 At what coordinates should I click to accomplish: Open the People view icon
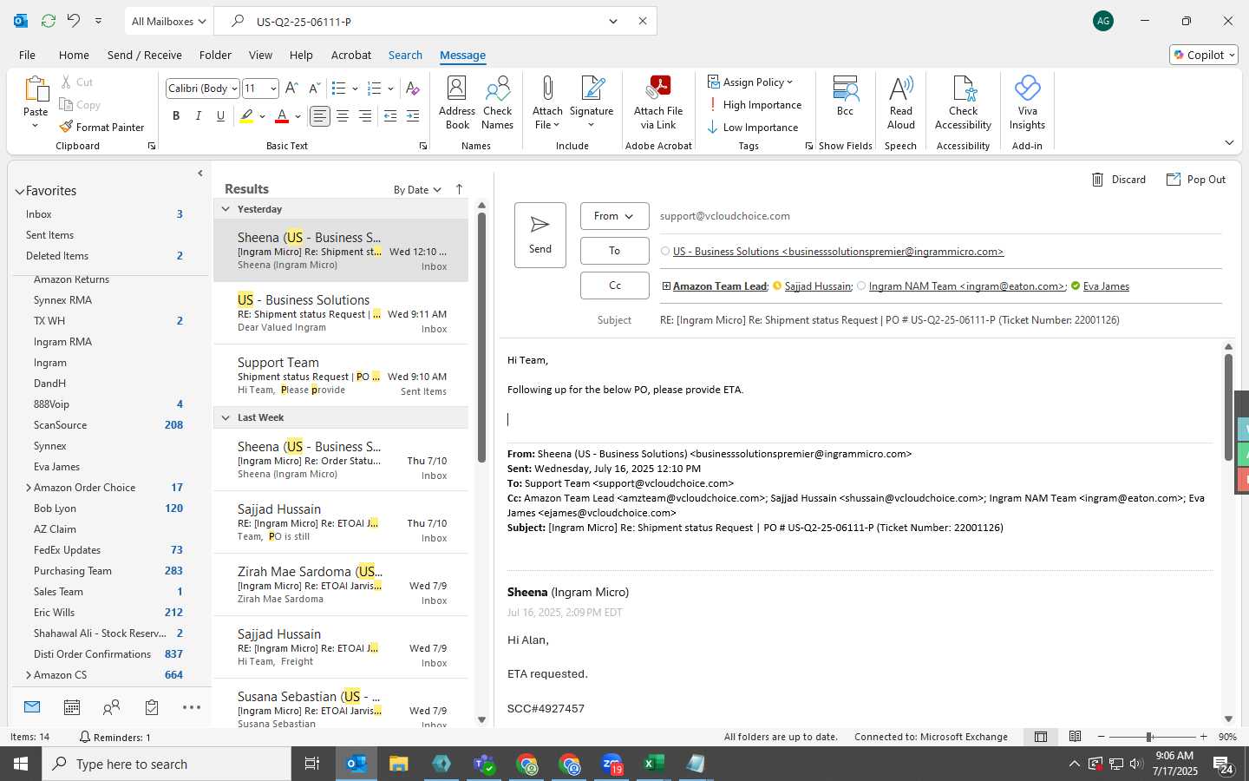[112, 707]
